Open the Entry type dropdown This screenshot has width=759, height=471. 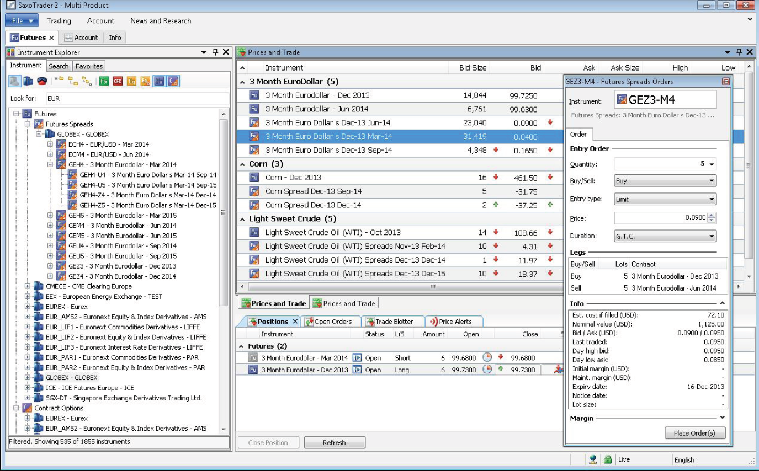665,200
